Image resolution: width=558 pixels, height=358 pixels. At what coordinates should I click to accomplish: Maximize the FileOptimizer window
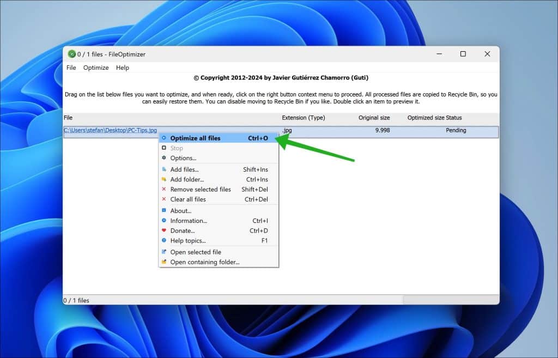[463, 54]
